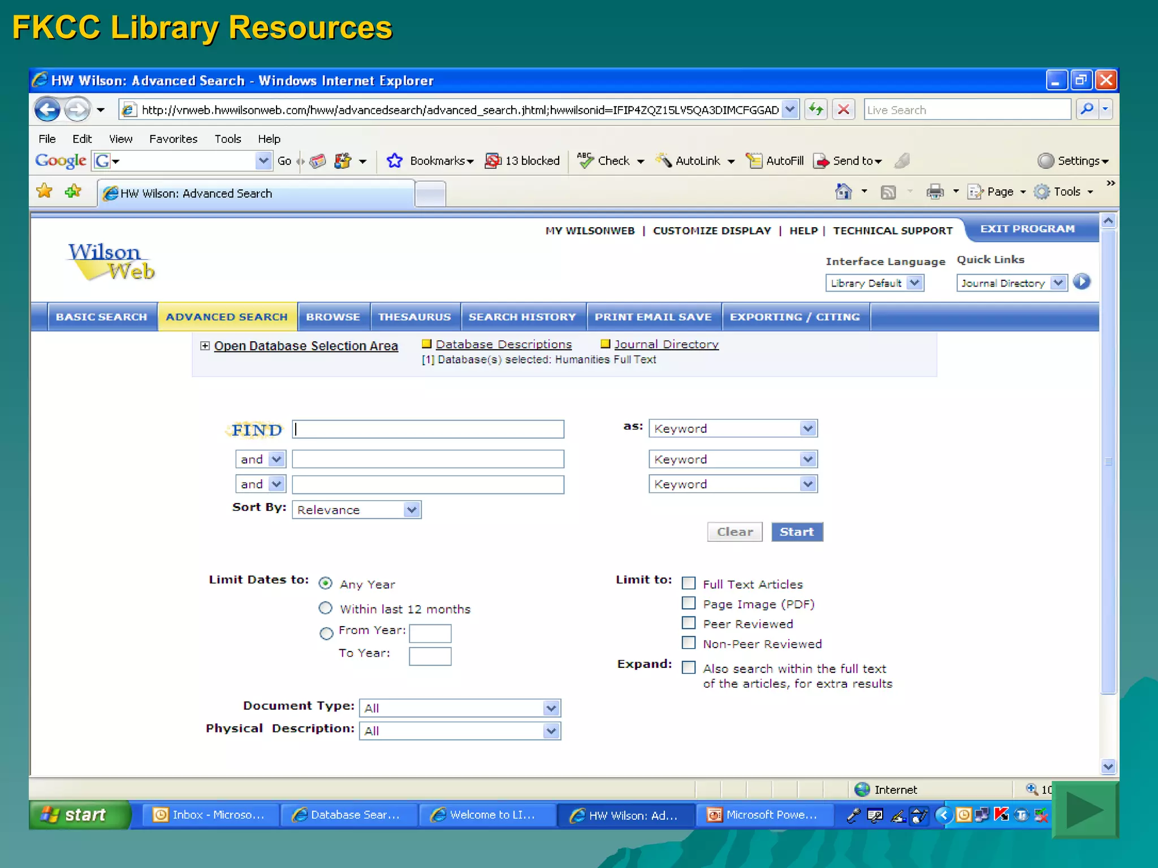Click into the FIND search text box
The image size is (1158, 868).
point(428,429)
